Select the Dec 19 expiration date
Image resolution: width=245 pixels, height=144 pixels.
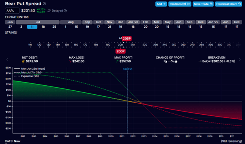point(120,27)
